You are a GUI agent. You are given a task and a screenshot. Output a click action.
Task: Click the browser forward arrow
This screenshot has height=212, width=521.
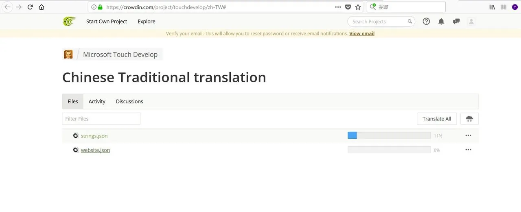click(x=19, y=7)
